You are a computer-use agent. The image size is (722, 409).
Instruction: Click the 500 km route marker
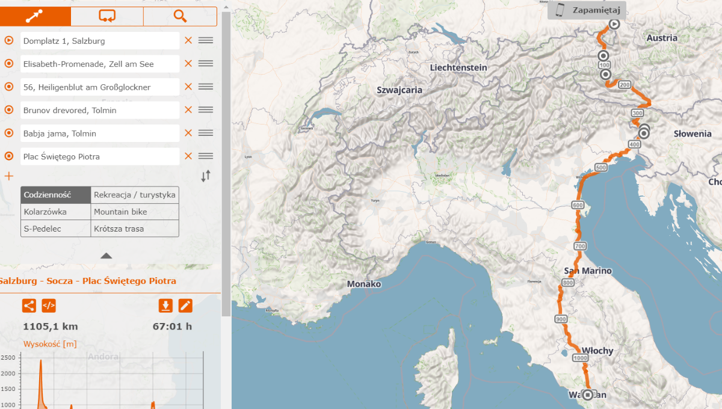point(600,167)
